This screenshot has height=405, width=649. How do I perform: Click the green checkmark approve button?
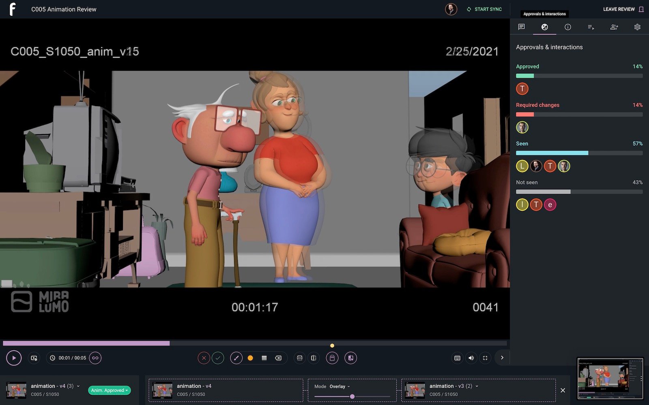tap(218, 358)
